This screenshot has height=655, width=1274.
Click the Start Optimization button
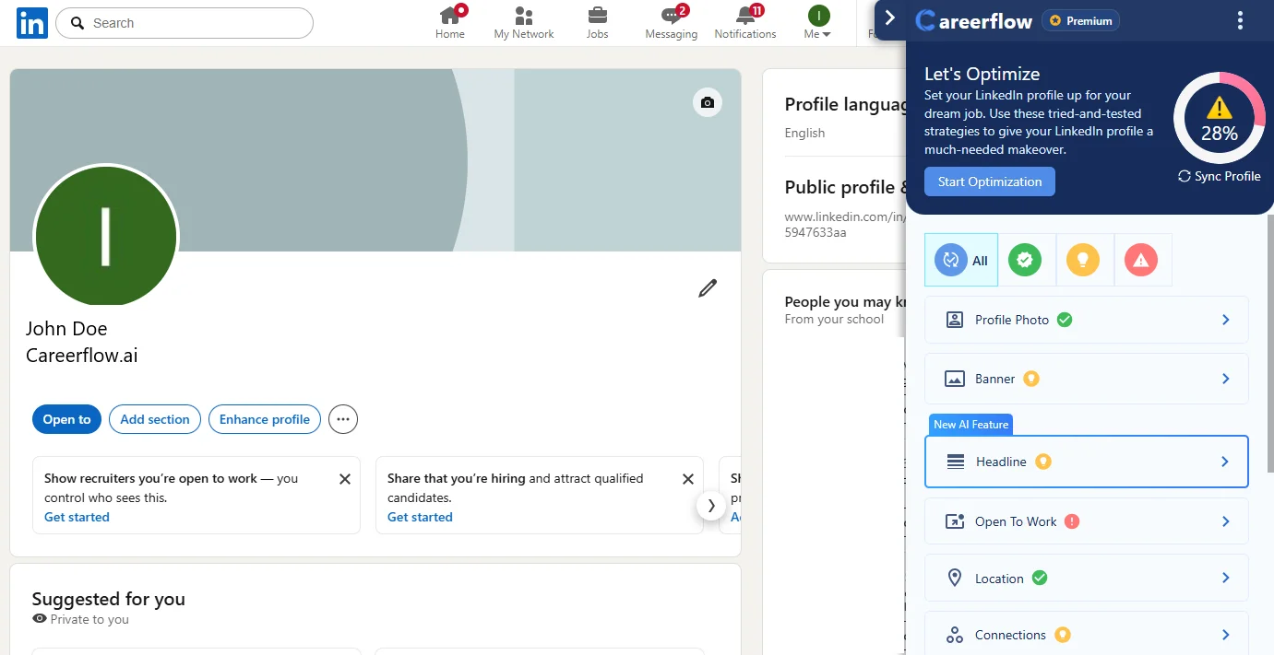989,181
